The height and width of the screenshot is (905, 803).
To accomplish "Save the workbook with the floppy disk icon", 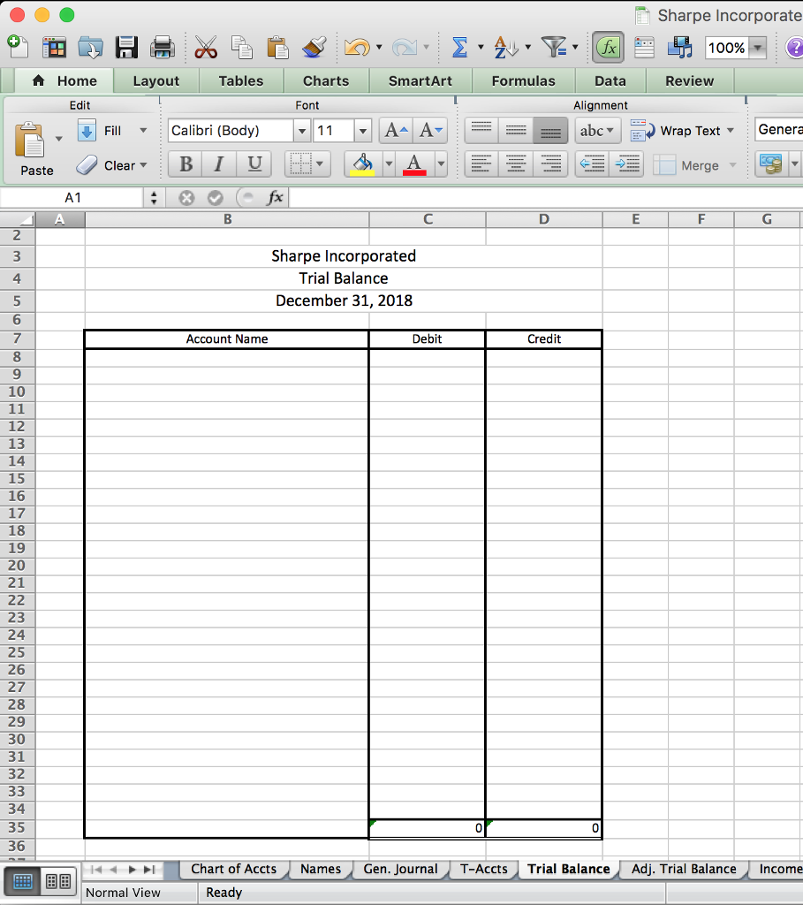I will [126, 48].
